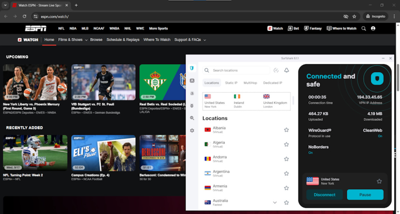This screenshot has width=400, height=214.
Task: Open the NBA menu item
Action: [x=73, y=29]
